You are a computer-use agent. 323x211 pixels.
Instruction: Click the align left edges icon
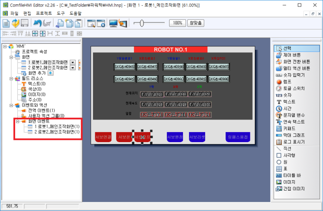tap(6, 33)
